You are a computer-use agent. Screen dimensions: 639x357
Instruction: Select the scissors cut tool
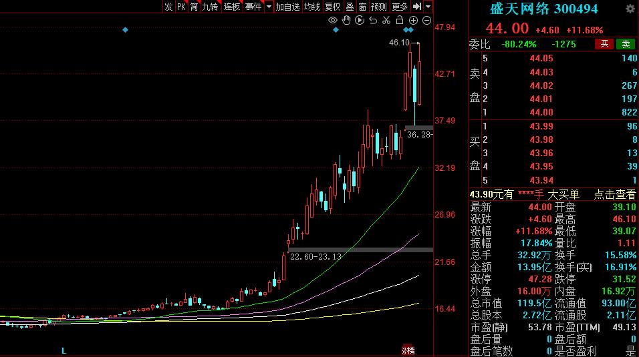(x=386, y=20)
